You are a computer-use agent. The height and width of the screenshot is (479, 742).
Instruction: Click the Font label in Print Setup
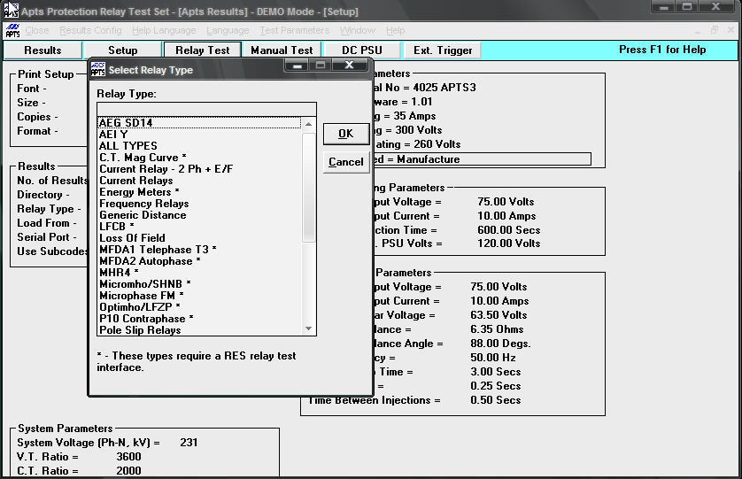coord(32,89)
